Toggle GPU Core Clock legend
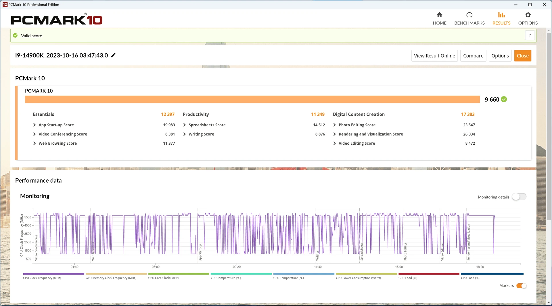 [179, 276]
